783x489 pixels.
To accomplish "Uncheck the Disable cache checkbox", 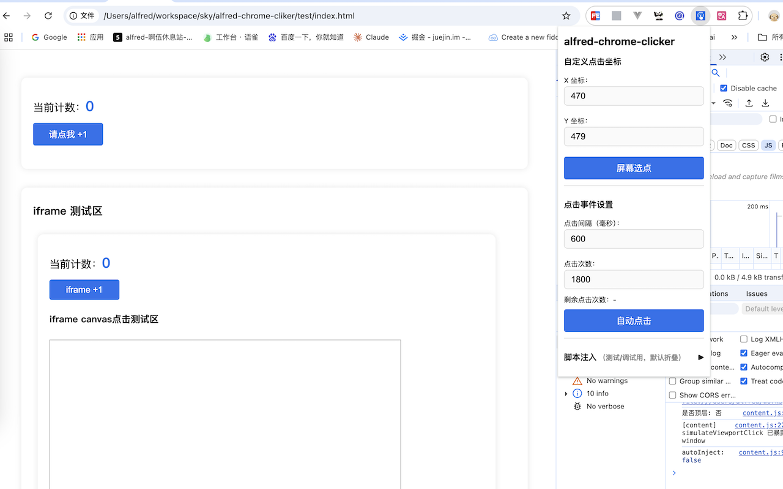I will coord(724,88).
